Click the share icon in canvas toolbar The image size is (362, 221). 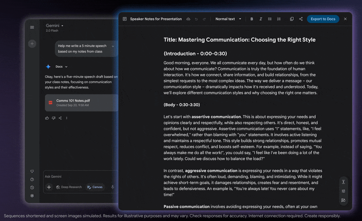pyautogui.click(x=301, y=19)
